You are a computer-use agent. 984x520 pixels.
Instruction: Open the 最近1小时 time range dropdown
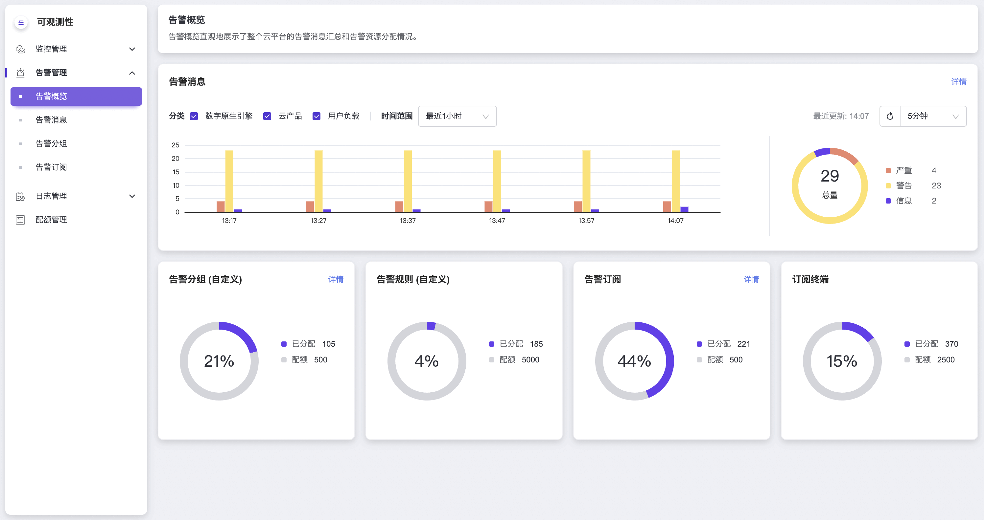click(x=457, y=116)
